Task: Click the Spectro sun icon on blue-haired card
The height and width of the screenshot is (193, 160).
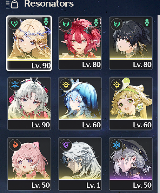Action: click(66, 85)
